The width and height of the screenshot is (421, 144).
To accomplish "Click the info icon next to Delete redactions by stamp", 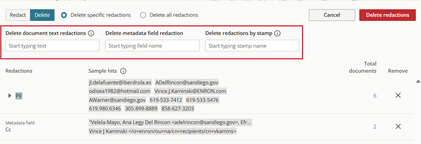I will [277, 33].
